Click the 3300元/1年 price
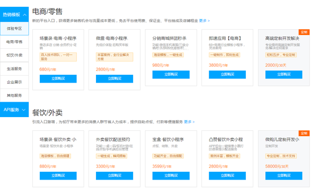Viewport: 318px width, 195px height. point(105,166)
